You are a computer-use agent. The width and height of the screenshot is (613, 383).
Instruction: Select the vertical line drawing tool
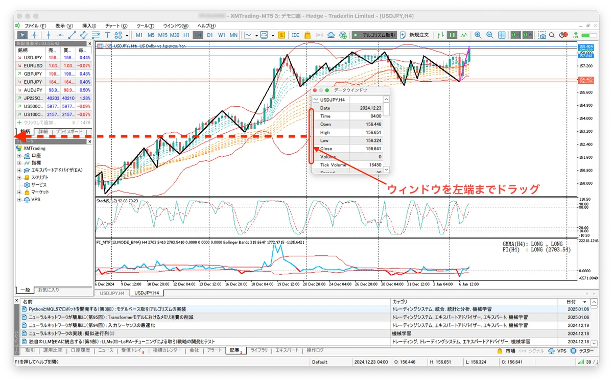click(x=49, y=35)
